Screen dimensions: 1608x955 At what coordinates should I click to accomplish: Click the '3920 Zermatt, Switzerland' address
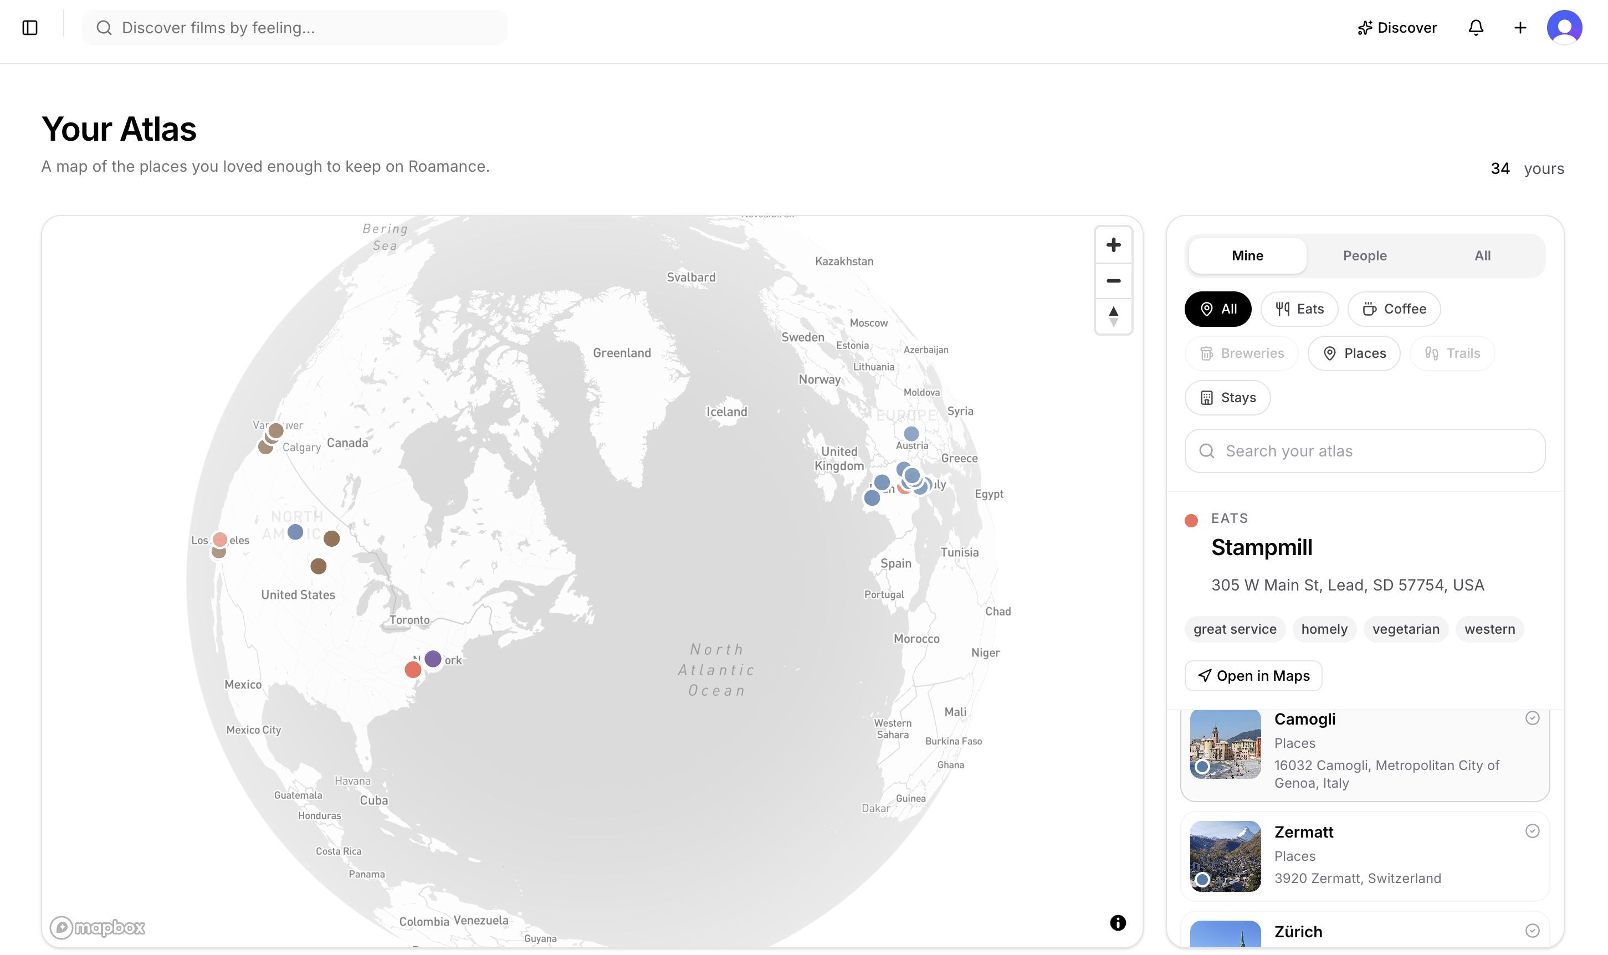pos(1357,879)
